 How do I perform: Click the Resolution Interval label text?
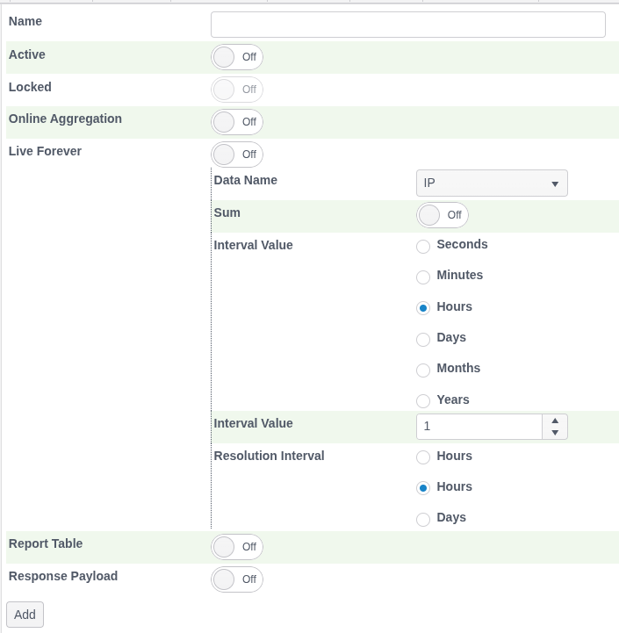(269, 456)
